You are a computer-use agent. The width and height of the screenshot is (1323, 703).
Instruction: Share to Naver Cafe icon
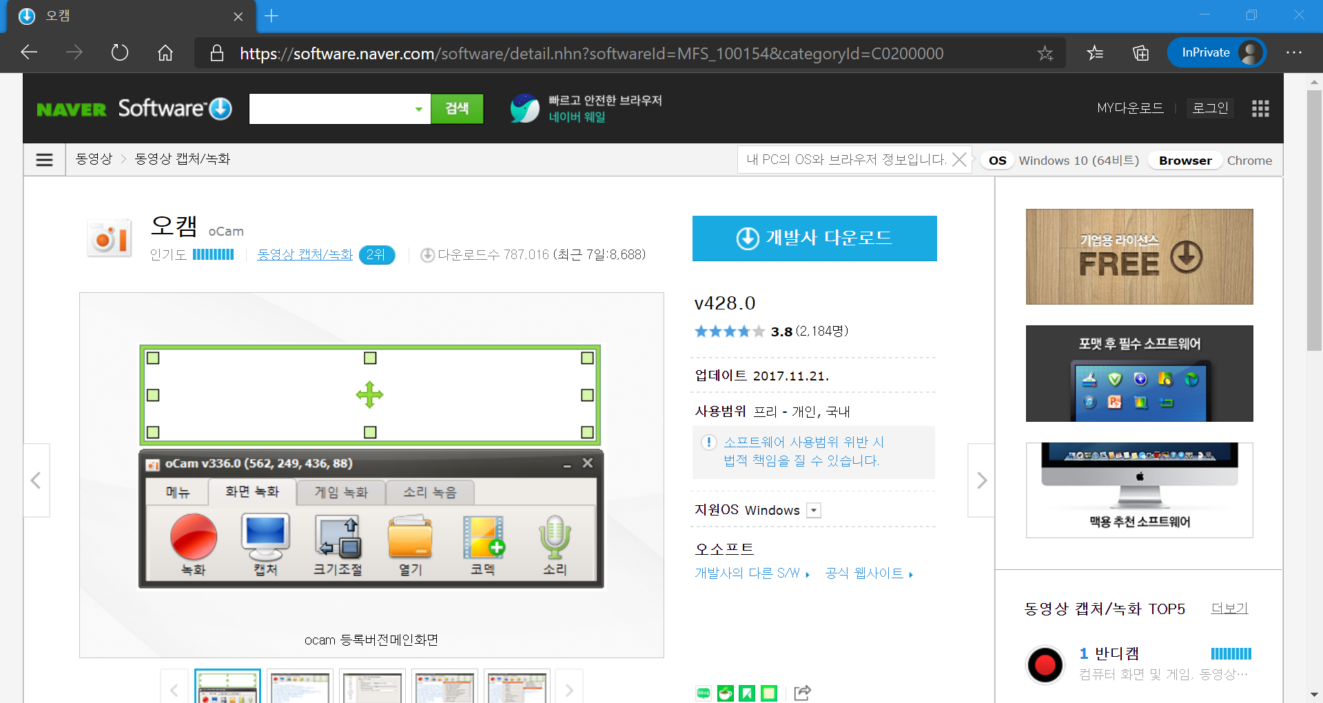click(x=726, y=693)
